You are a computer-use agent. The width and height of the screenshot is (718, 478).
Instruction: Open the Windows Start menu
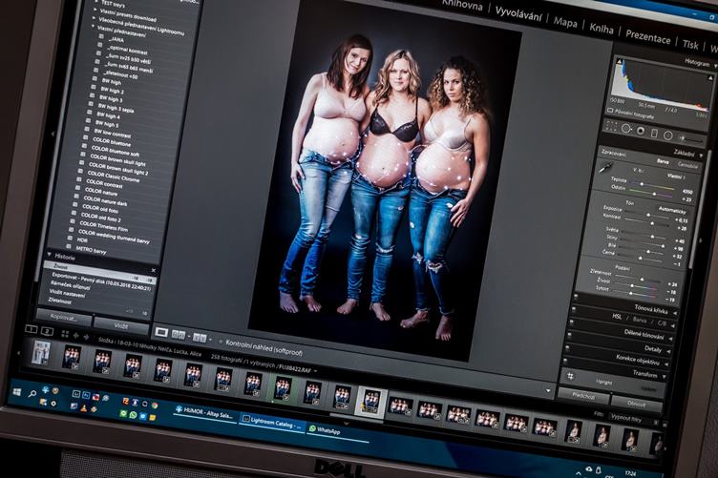(x=17, y=392)
